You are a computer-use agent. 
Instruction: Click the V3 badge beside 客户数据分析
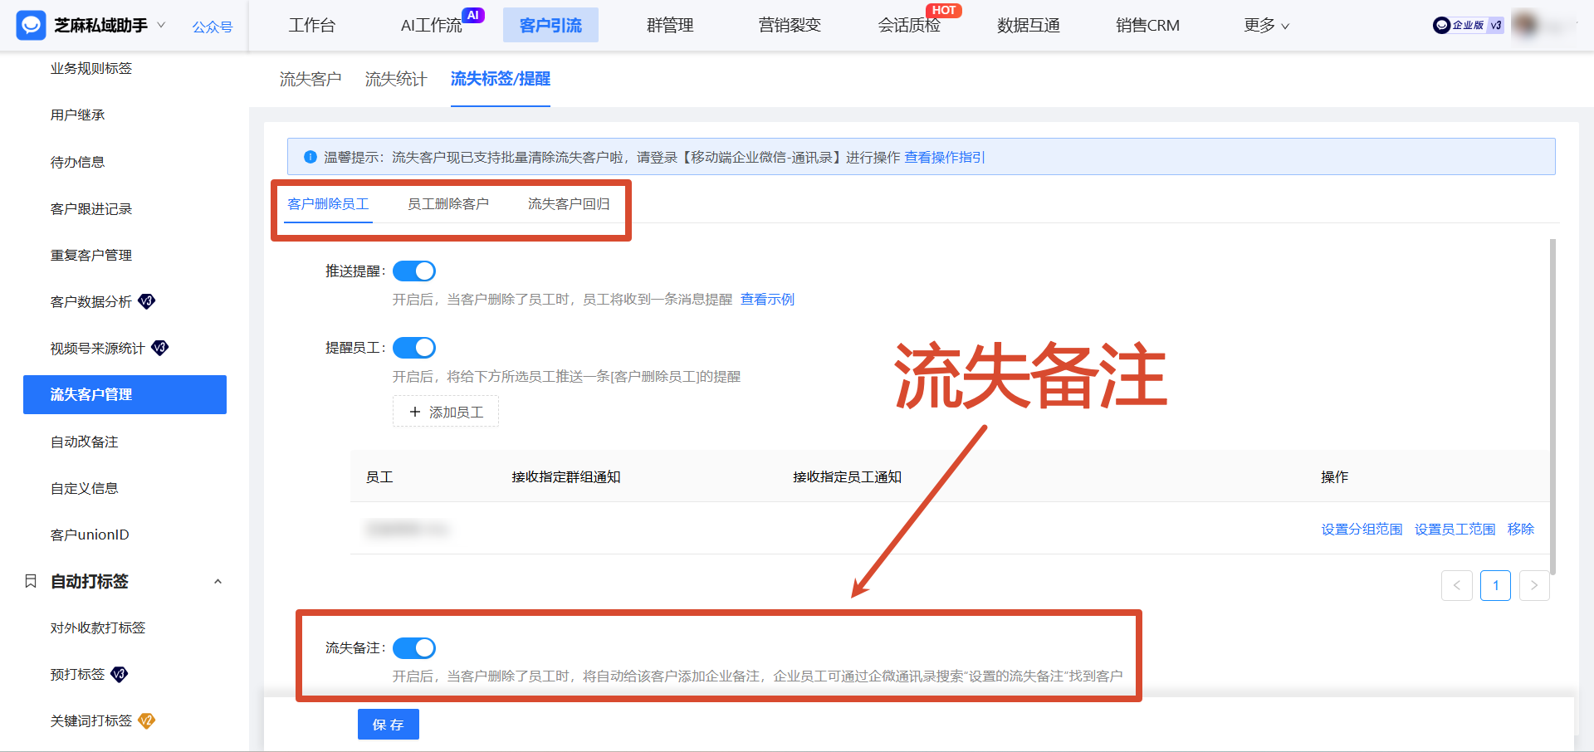(x=147, y=301)
